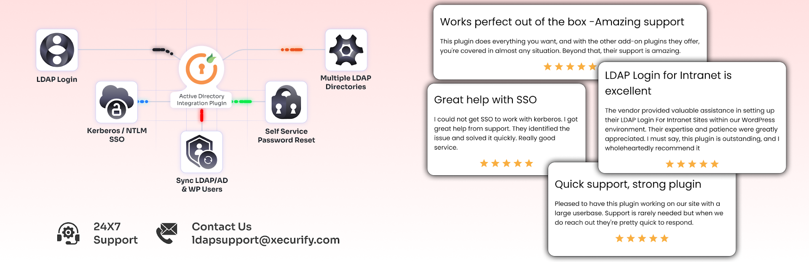Select the Kerberos / NTLM SSO cloud icon
809x262 pixels.
point(117,102)
